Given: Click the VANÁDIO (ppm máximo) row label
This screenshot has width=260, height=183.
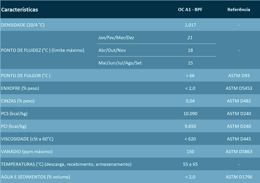Looking at the screenshot, I should point(27,152).
